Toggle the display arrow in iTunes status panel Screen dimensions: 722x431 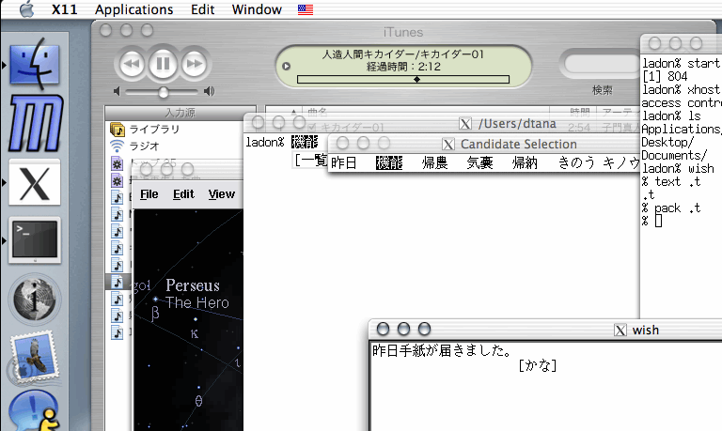point(287,66)
